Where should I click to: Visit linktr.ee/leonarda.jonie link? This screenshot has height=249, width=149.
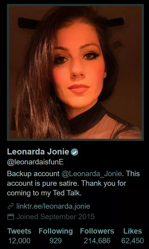(53, 206)
